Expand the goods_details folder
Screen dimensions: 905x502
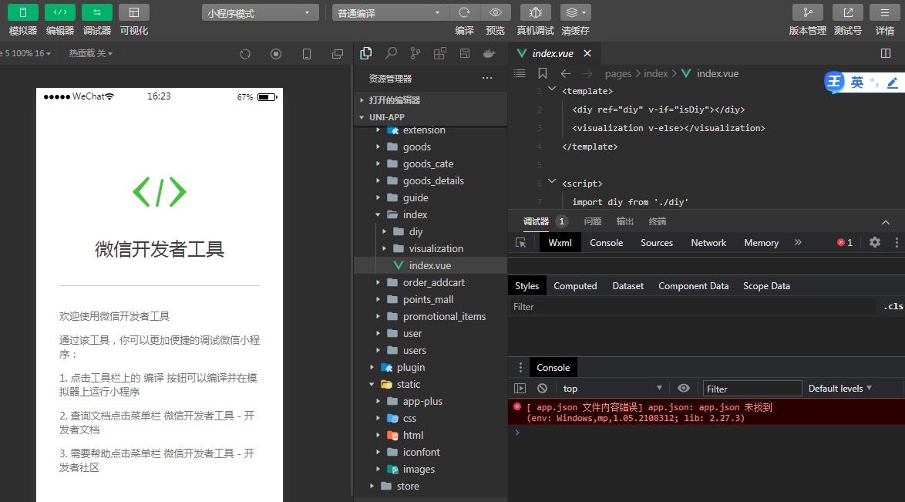point(431,180)
